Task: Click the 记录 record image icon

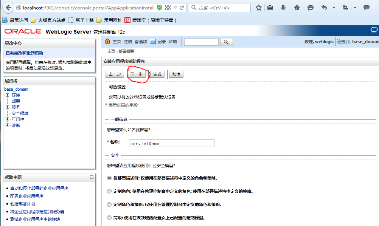Action: coord(153,42)
